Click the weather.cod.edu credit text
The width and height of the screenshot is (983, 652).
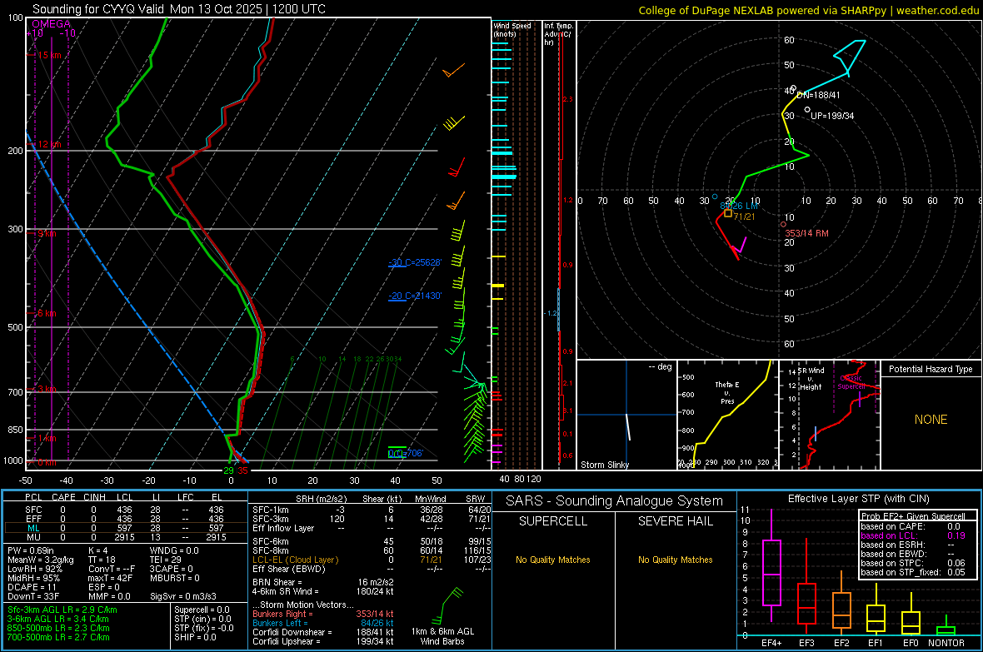tap(937, 10)
